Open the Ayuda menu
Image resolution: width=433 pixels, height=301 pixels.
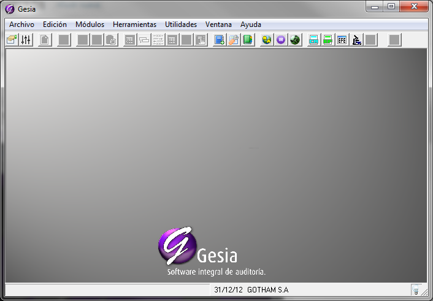pyautogui.click(x=251, y=25)
